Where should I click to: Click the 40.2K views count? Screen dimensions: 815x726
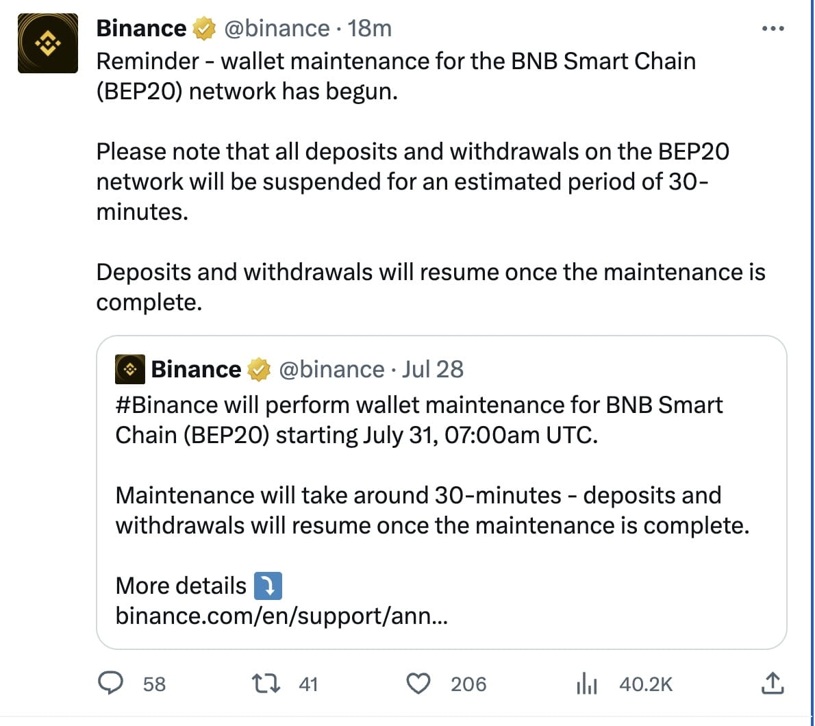pos(647,683)
